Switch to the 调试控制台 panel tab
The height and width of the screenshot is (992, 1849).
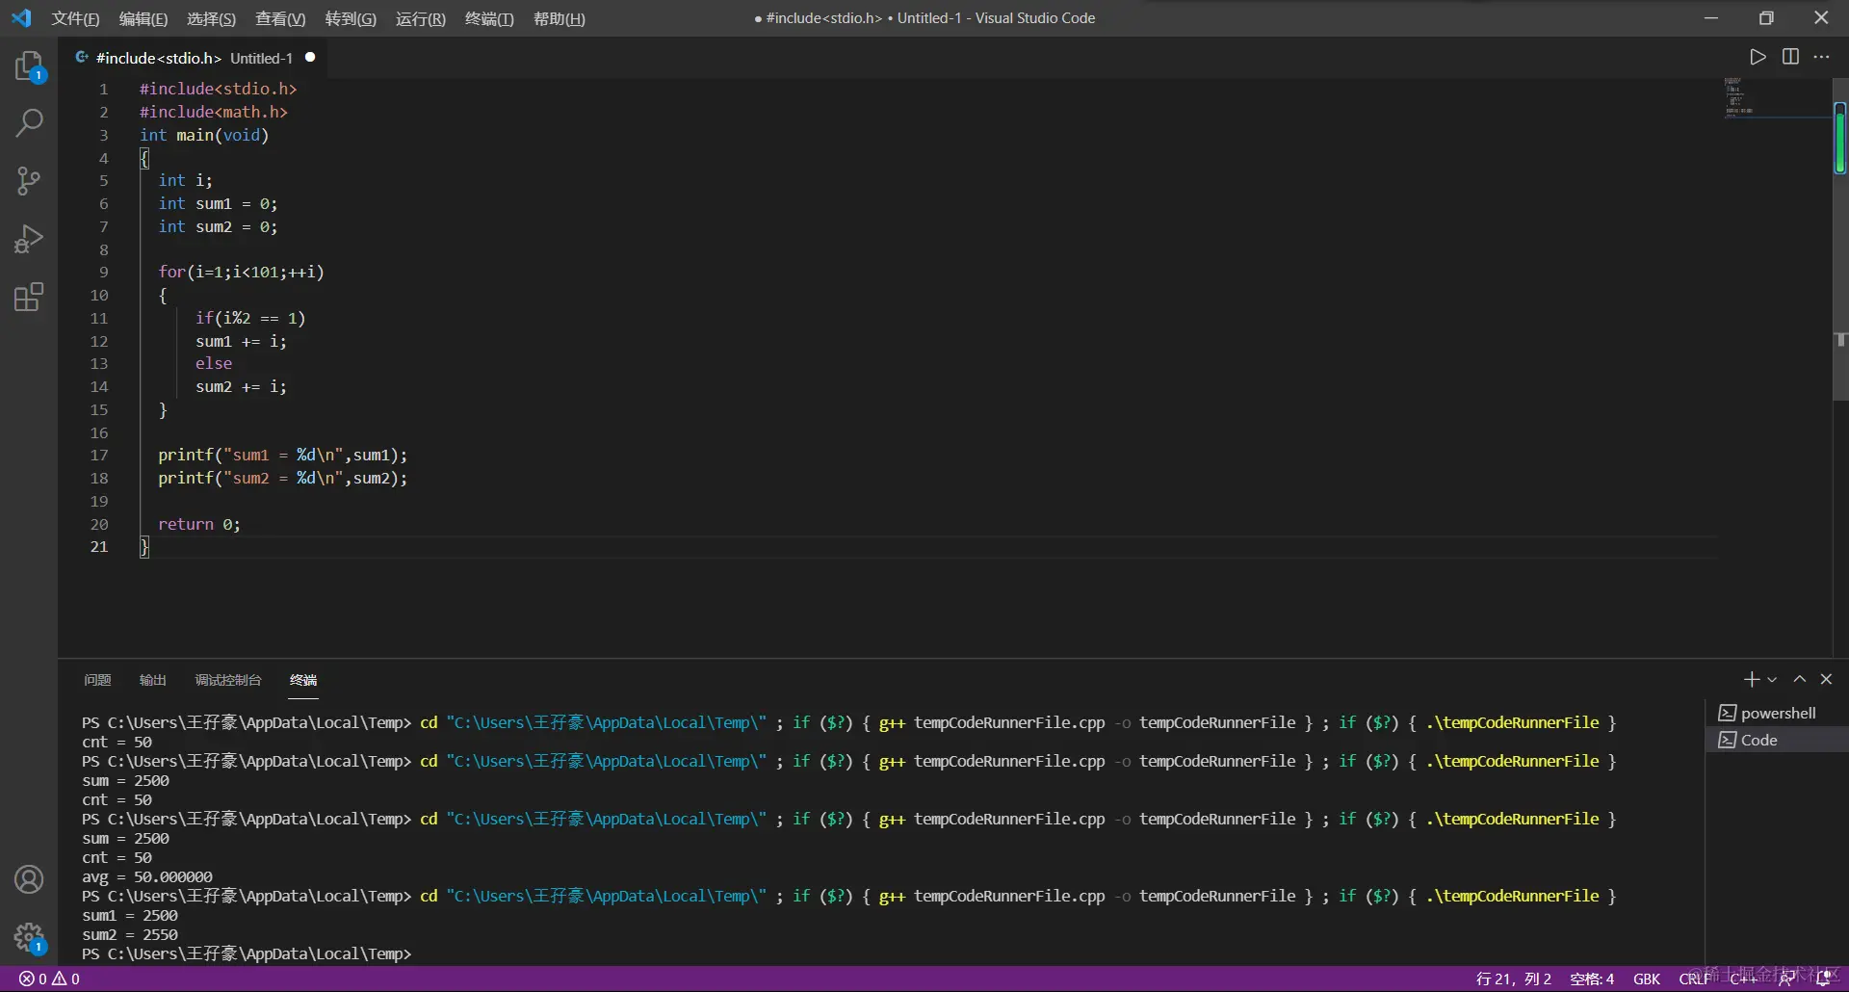point(228,680)
